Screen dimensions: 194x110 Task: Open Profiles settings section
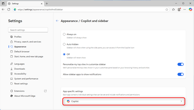(18, 37)
